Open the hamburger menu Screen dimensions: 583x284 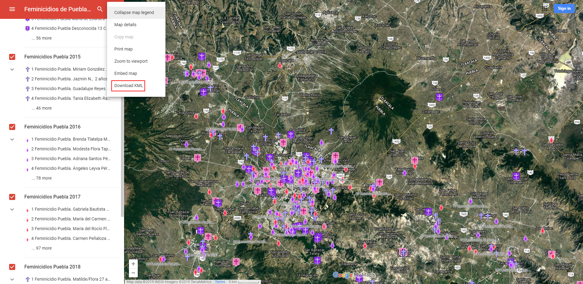tap(12, 9)
